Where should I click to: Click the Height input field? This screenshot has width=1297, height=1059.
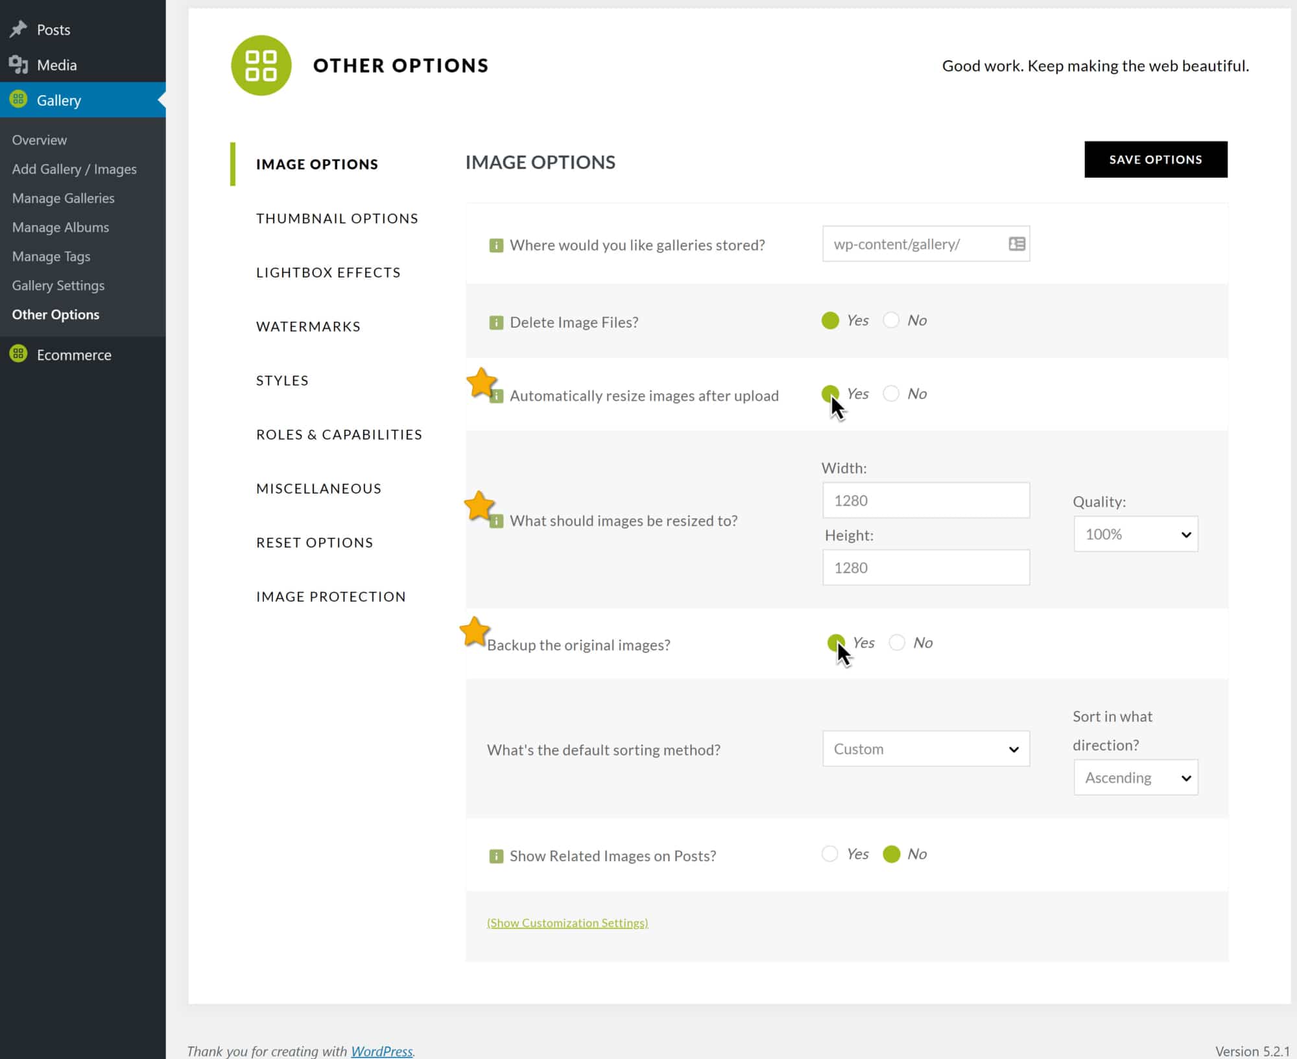926,567
